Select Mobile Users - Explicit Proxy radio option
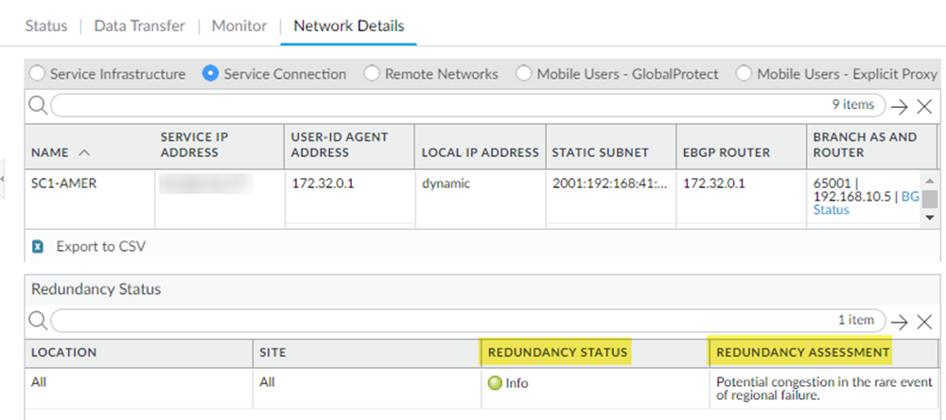 tap(745, 73)
